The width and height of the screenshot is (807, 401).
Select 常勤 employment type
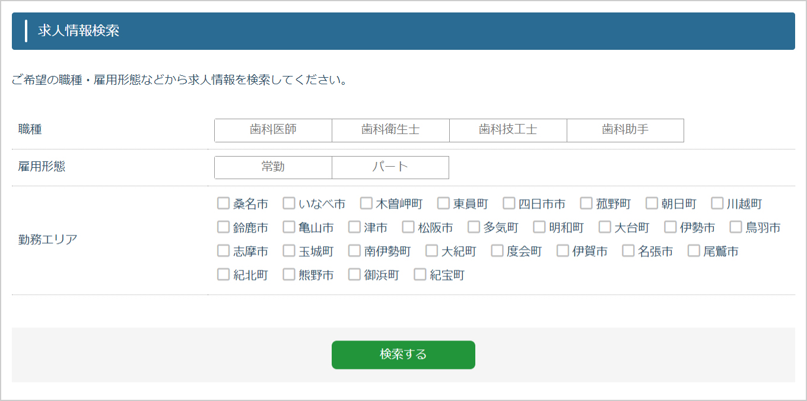pyautogui.click(x=273, y=167)
